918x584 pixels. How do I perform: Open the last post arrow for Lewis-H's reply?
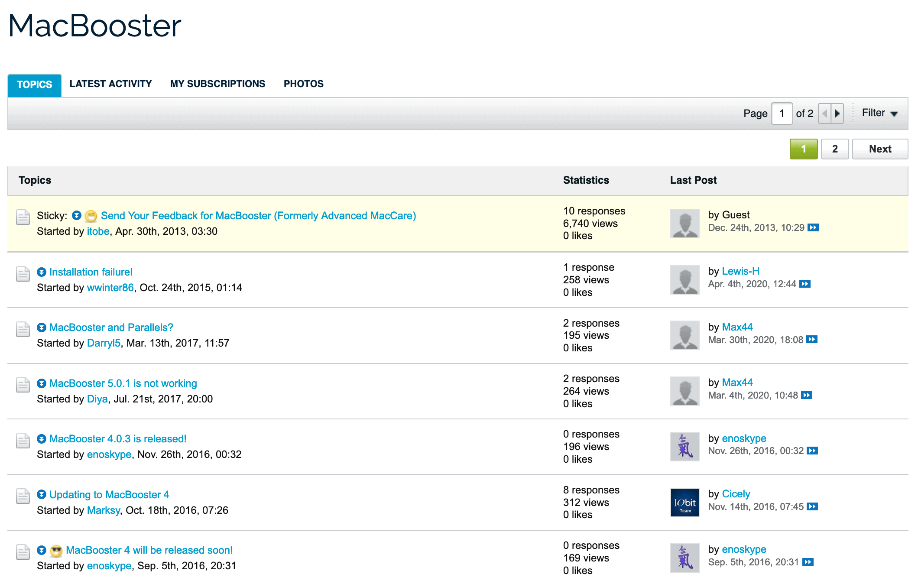coord(805,284)
